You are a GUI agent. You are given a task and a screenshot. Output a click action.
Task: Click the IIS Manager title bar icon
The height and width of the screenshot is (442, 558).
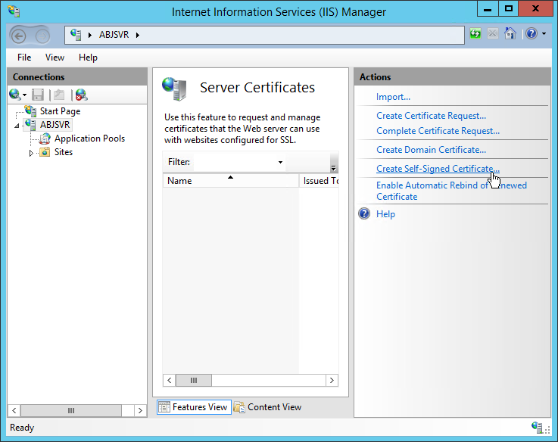pos(14,11)
